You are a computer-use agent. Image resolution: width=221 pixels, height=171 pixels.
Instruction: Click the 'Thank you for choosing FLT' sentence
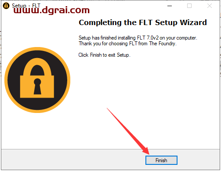[x=127, y=44]
